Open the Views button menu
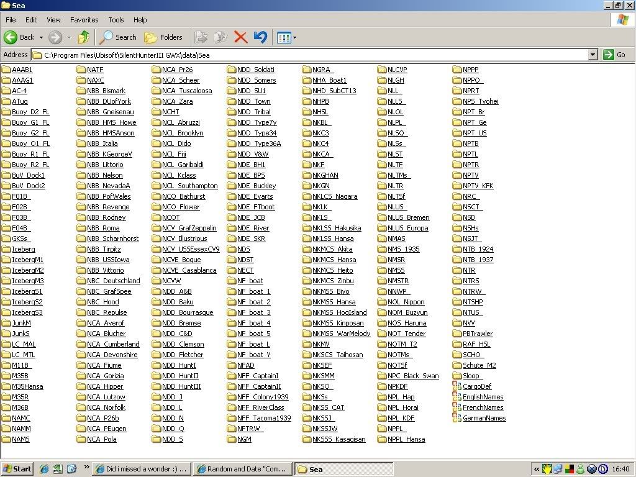 (286, 38)
